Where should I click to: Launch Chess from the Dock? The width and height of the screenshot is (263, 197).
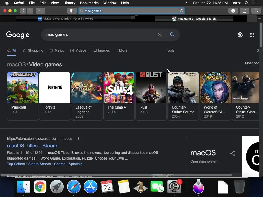point(140,187)
